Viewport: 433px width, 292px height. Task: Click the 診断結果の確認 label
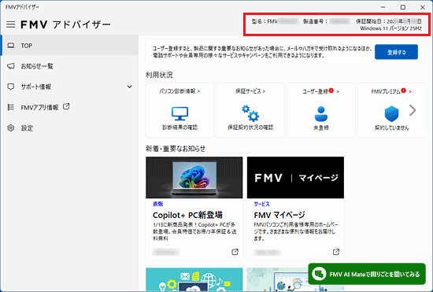[x=179, y=128]
